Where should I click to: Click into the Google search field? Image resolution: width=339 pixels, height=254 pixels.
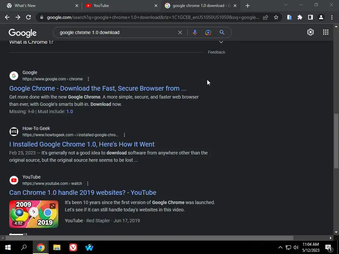click(x=117, y=32)
